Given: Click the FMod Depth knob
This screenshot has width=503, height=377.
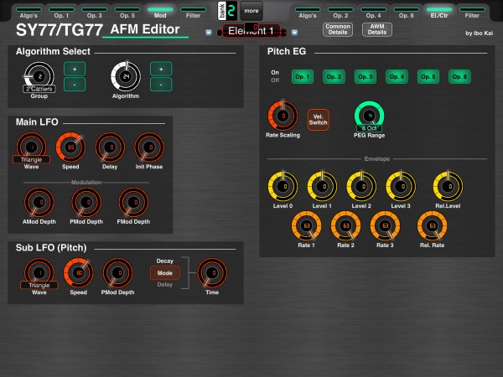Looking at the screenshot, I should (x=133, y=202).
